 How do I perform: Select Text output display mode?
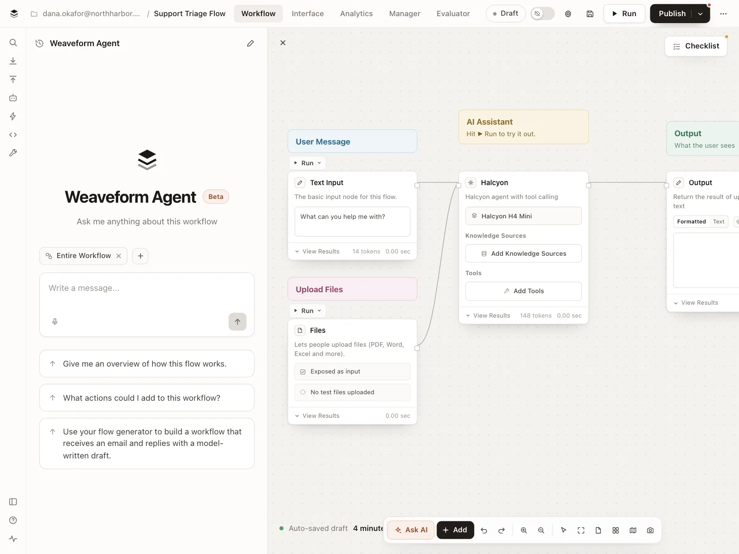coord(719,222)
